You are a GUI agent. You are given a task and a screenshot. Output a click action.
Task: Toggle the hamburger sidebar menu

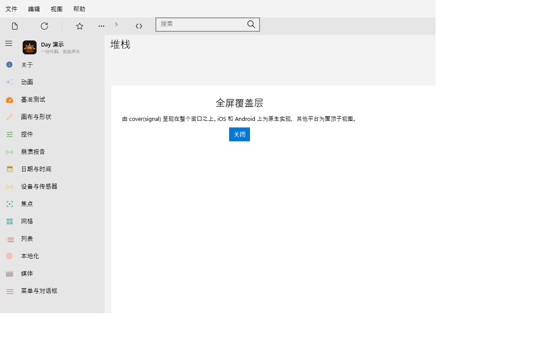pyautogui.click(x=9, y=43)
